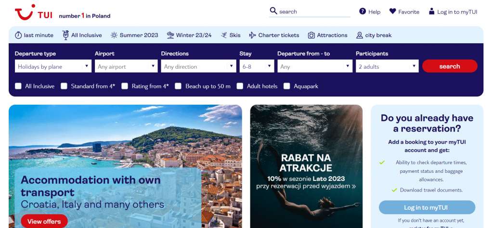Click the All Inclusive cocktail icon
493x228 pixels.
[x=65, y=35]
